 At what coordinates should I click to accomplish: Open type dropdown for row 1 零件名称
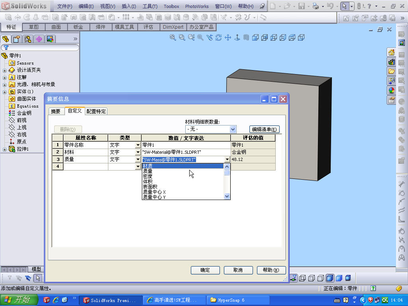138,145
